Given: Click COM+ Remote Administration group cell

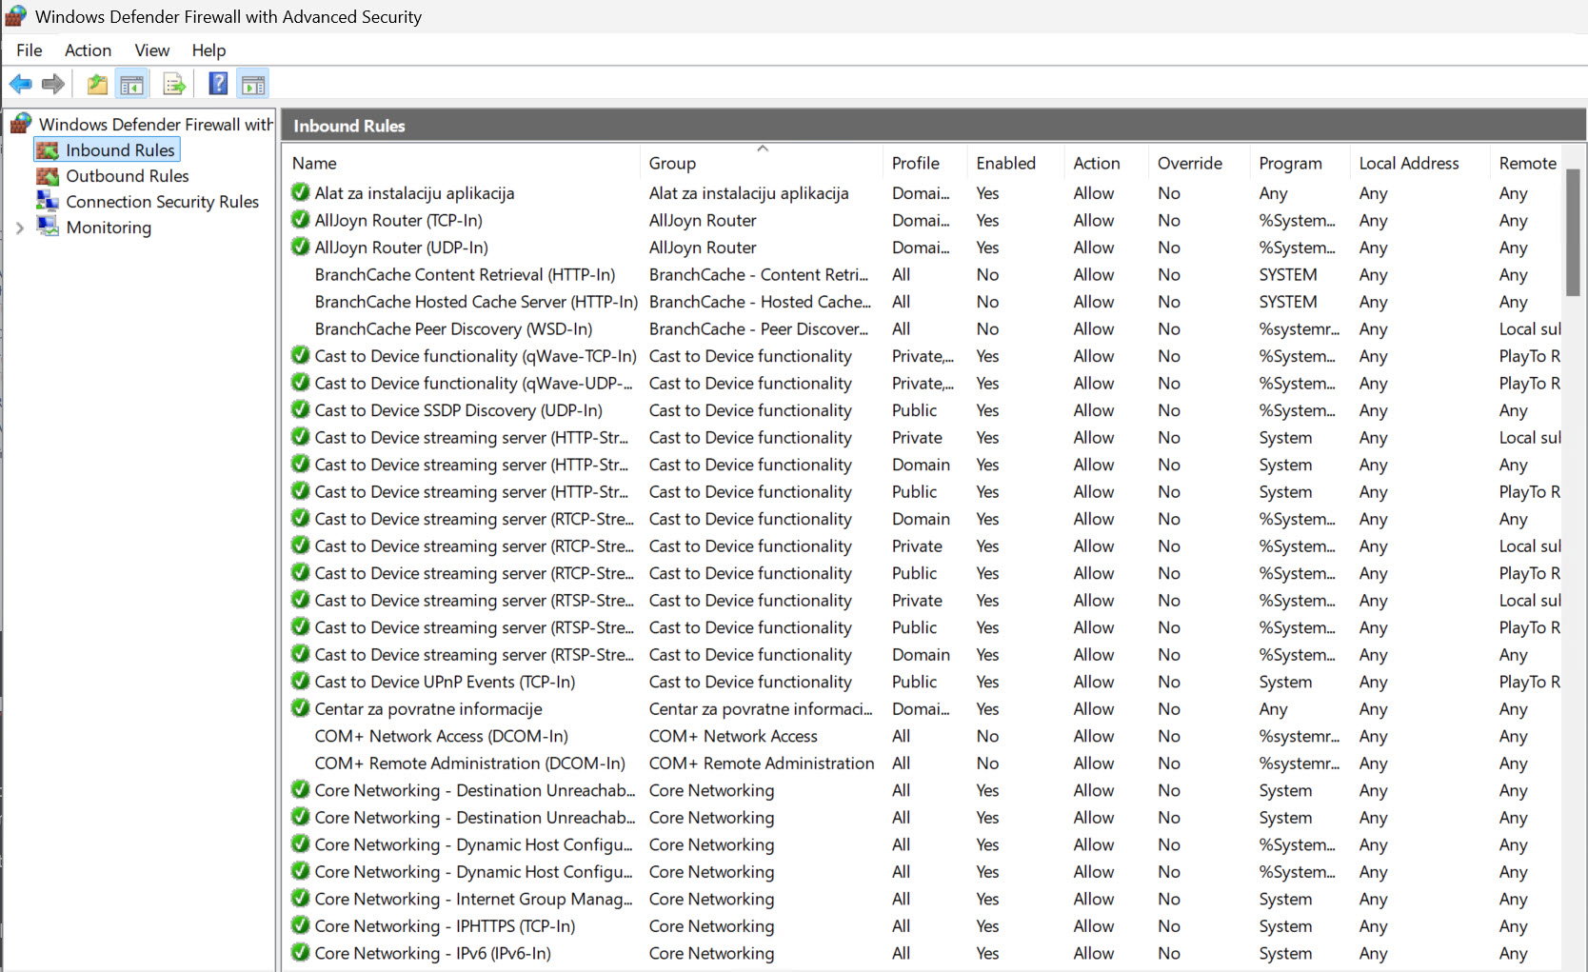Looking at the screenshot, I should point(762,764).
